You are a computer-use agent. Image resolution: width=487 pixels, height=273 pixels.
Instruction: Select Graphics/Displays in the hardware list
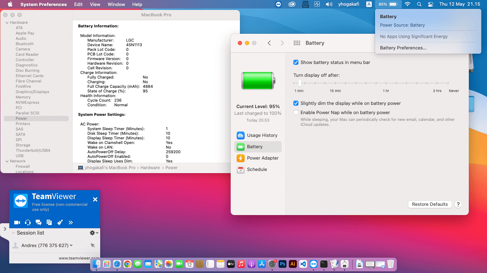click(x=32, y=92)
